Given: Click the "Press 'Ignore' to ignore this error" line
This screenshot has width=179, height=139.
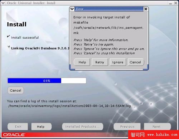Looking at the screenshot, I should tap(109, 49).
